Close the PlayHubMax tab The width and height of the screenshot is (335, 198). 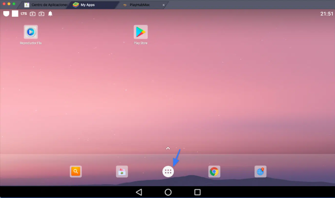(x=164, y=5)
